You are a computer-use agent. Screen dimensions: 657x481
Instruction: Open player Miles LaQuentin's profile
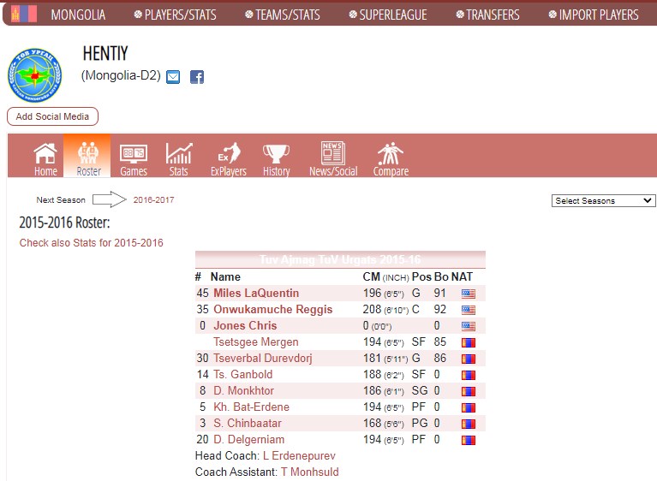256,294
